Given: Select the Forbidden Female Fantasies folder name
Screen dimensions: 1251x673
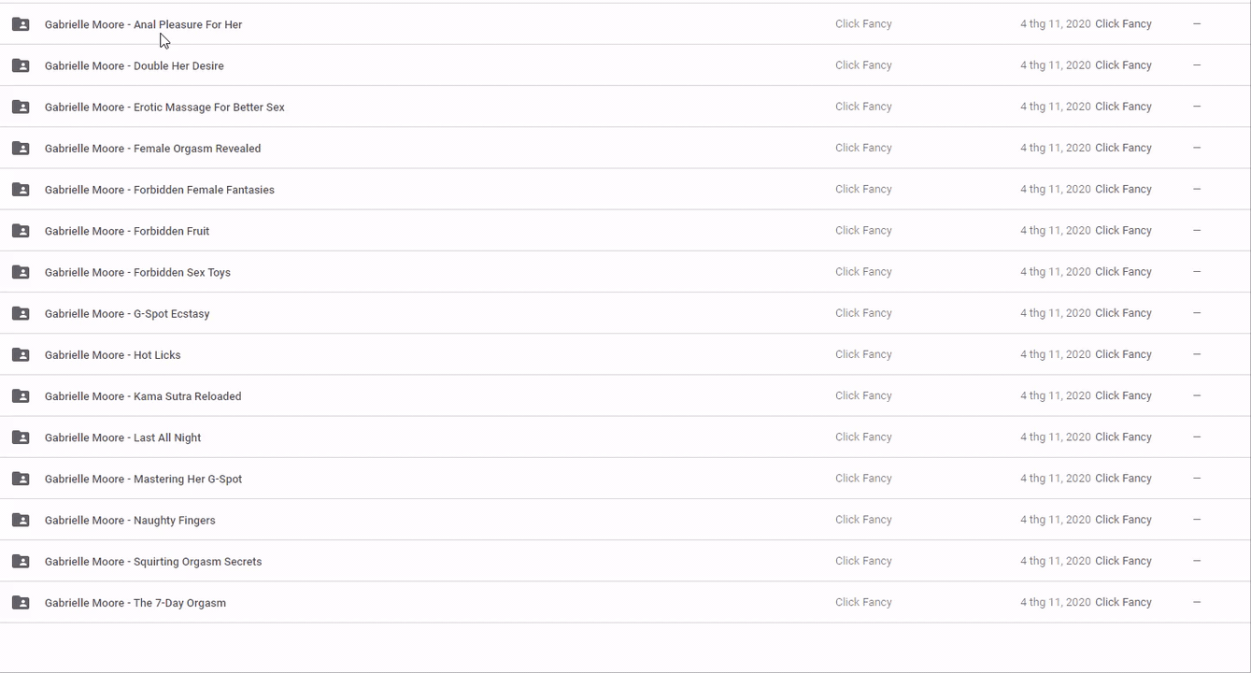Looking at the screenshot, I should tap(159, 190).
